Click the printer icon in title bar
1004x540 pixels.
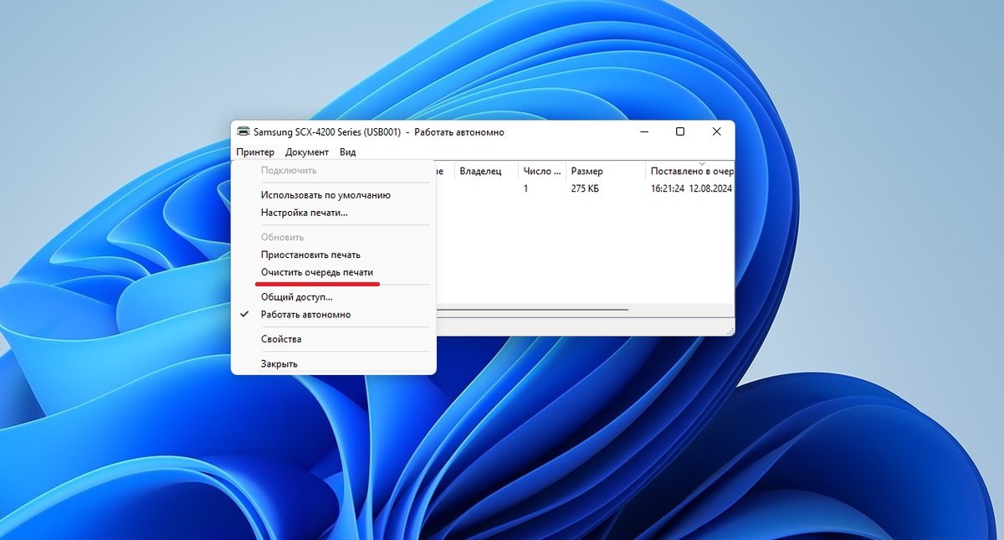(243, 131)
